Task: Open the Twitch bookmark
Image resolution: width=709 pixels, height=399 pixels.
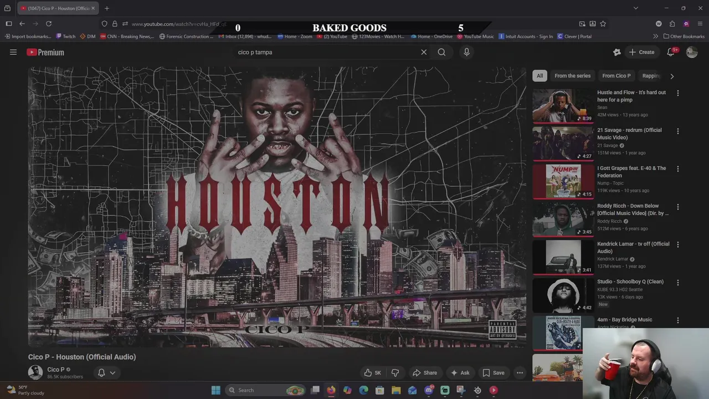Action: pyautogui.click(x=65, y=37)
